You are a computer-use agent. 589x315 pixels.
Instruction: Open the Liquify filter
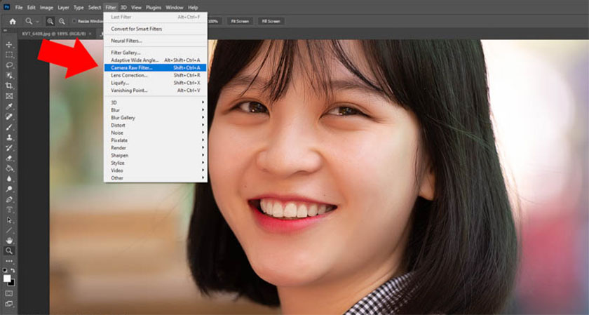coord(156,83)
